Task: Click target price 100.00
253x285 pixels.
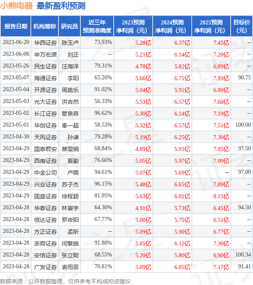Action: (x=243, y=125)
